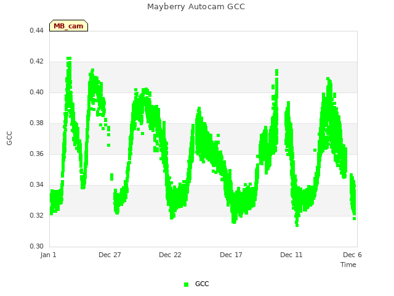
Task: Click the 0.30 y-axis tick label
Action: (x=36, y=246)
